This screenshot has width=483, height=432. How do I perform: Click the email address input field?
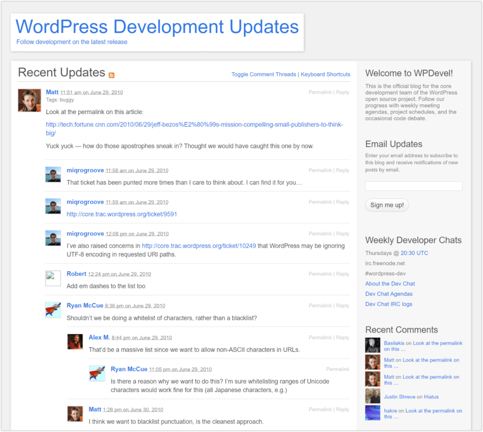click(414, 186)
